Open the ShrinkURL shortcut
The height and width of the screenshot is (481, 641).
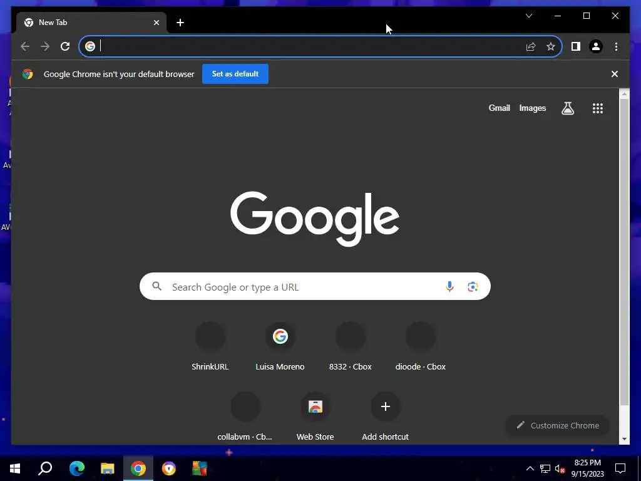[x=210, y=346]
